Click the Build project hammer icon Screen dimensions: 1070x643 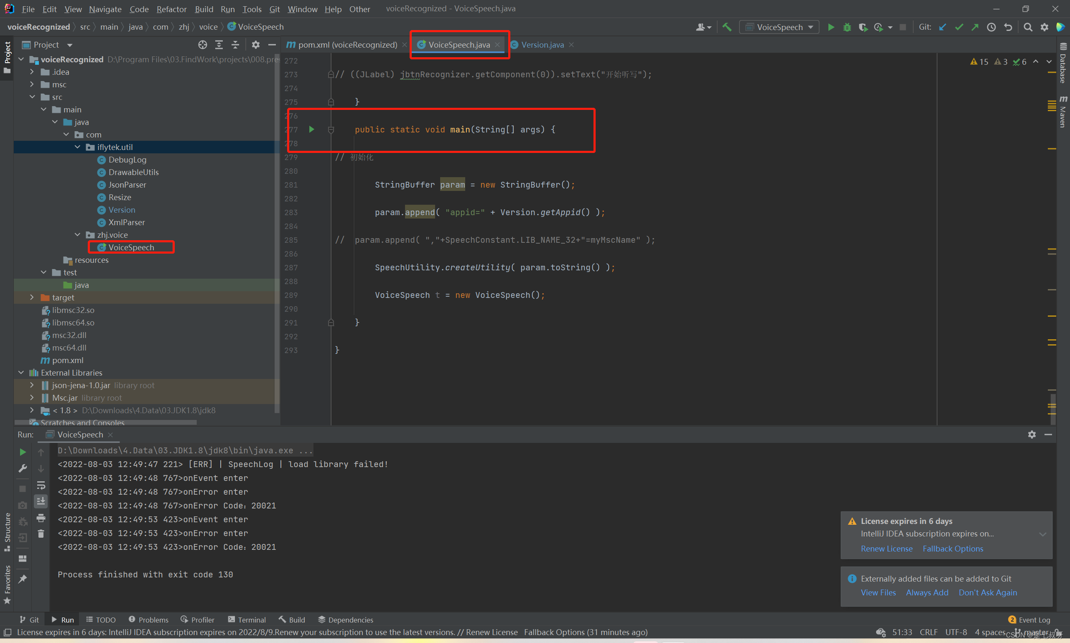point(727,27)
